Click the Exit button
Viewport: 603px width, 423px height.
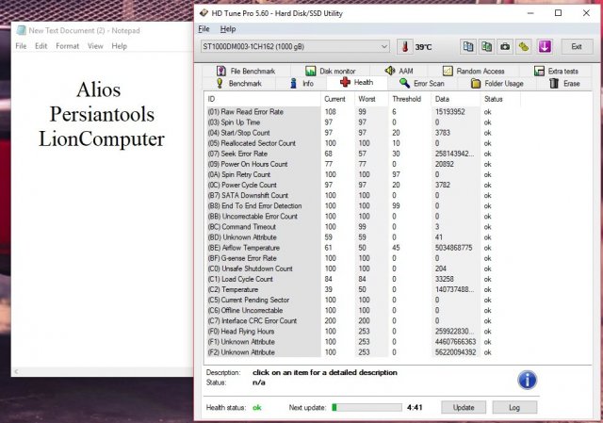coord(576,46)
